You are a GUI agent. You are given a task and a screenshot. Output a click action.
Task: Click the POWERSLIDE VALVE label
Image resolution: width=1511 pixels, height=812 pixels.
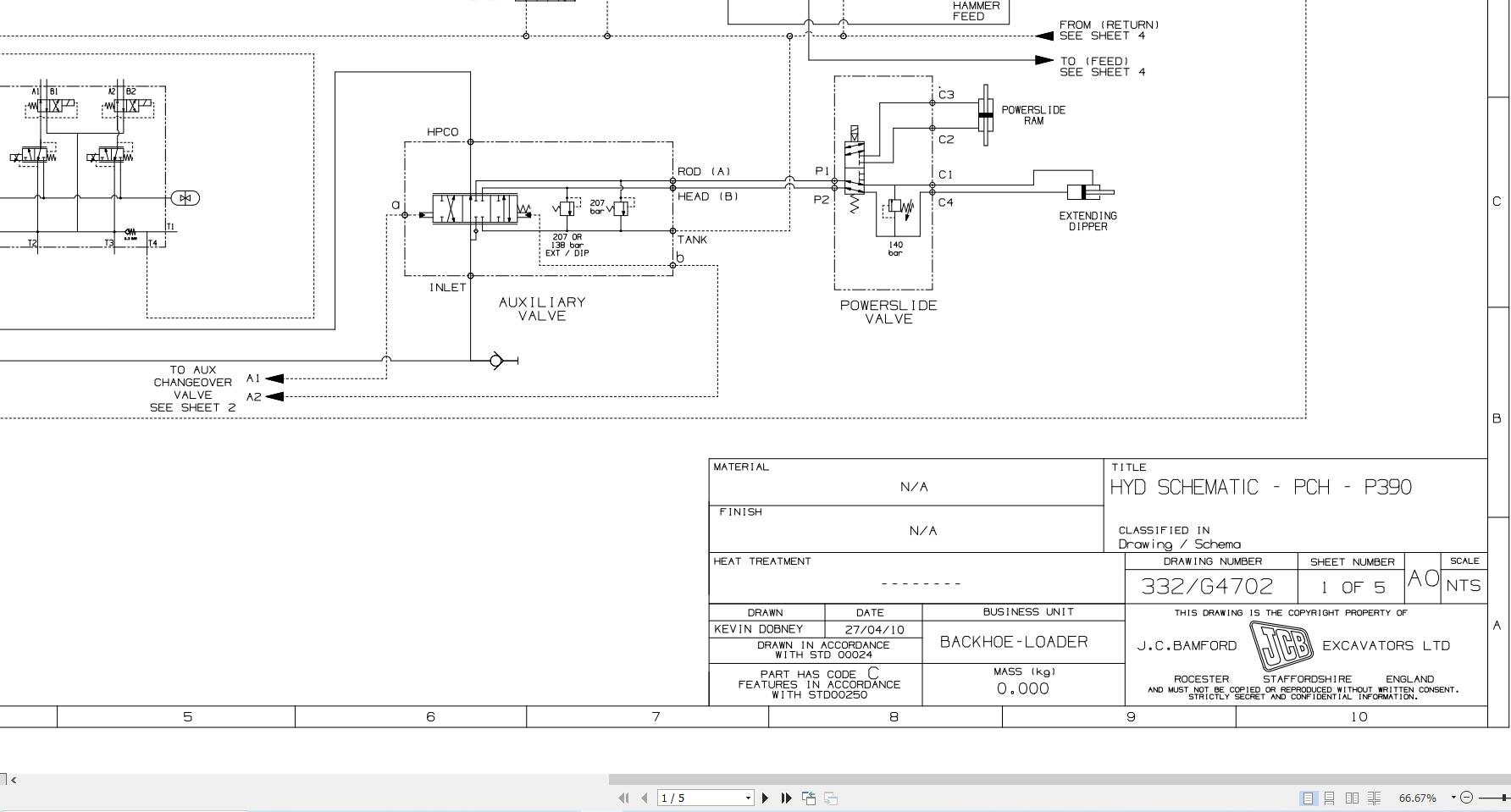pyautogui.click(x=888, y=312)
